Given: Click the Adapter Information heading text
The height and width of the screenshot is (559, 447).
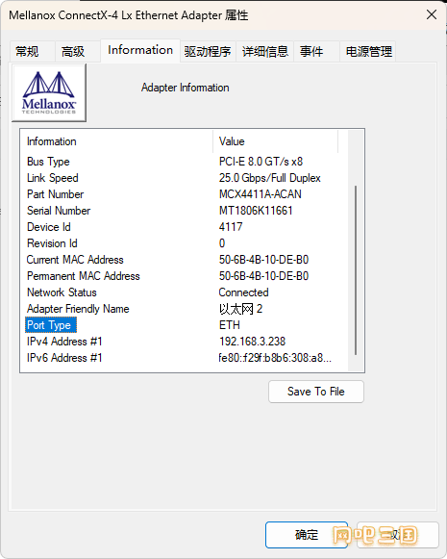Looking at the screenshot, I should pyautogui.click(x=186, y=88).
